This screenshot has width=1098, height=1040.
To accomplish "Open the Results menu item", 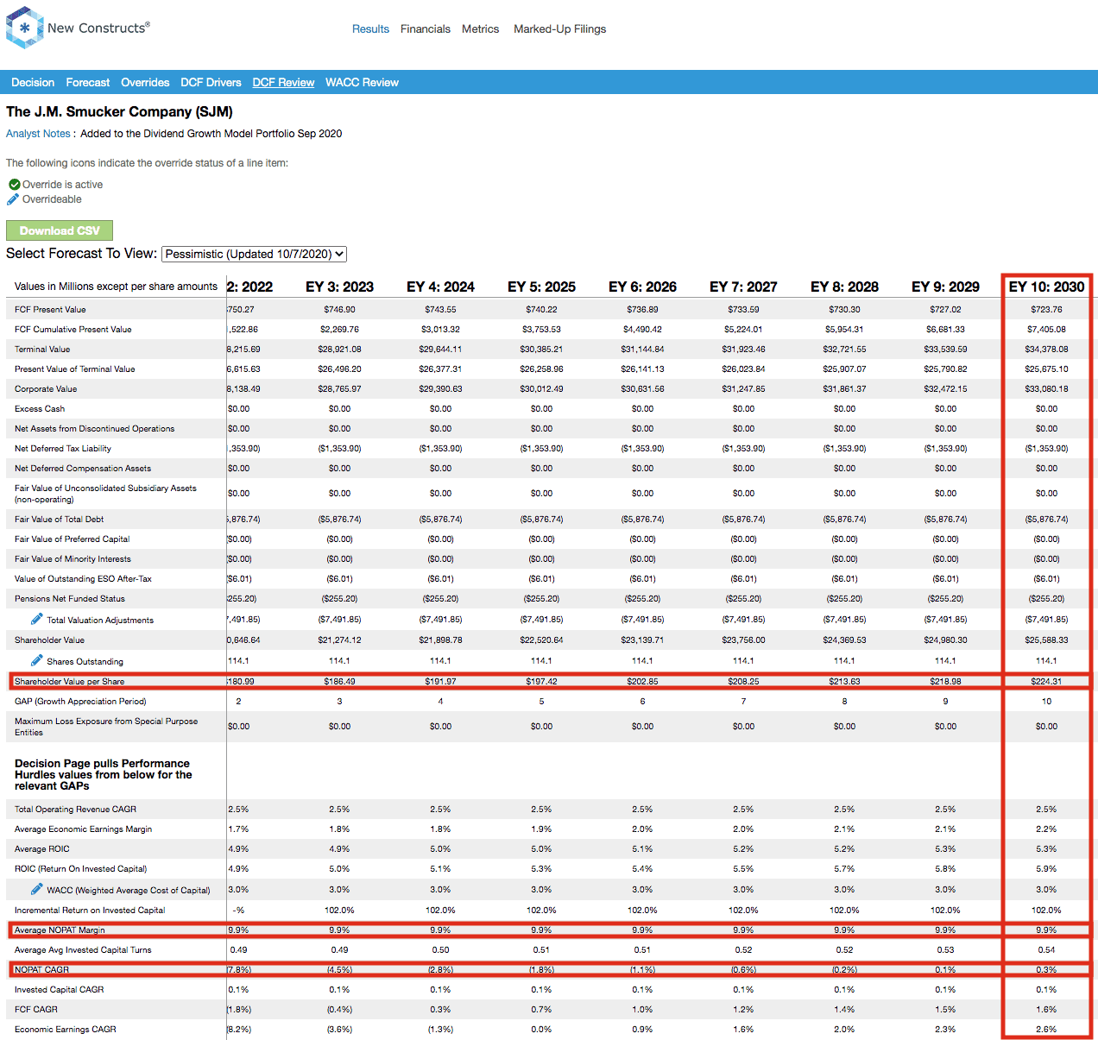I will pos(370,28).
